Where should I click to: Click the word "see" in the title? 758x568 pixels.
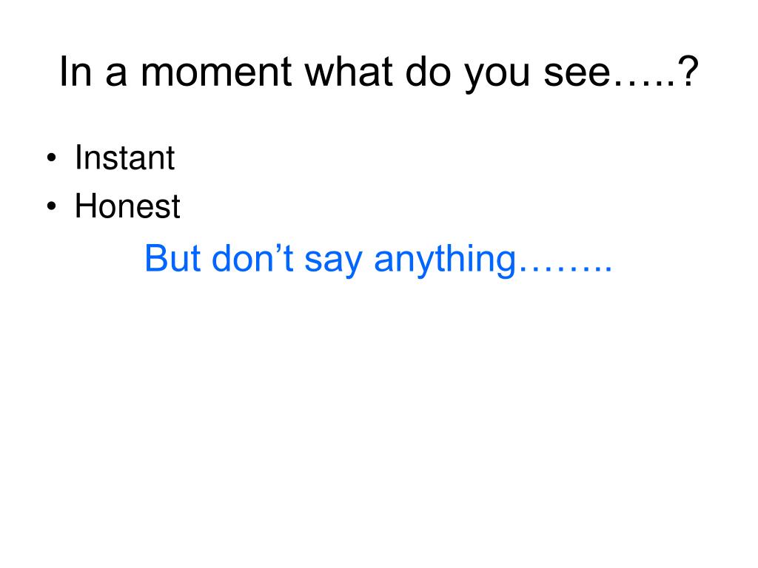(x=577, y=73)
